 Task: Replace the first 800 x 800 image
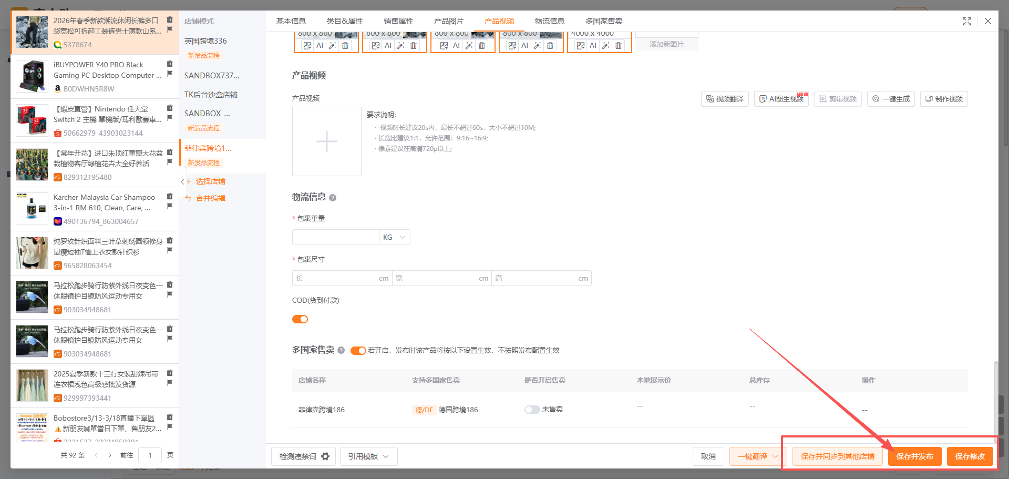pos(307,46)
